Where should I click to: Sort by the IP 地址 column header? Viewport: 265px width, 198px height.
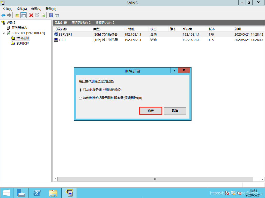[136, 29]
